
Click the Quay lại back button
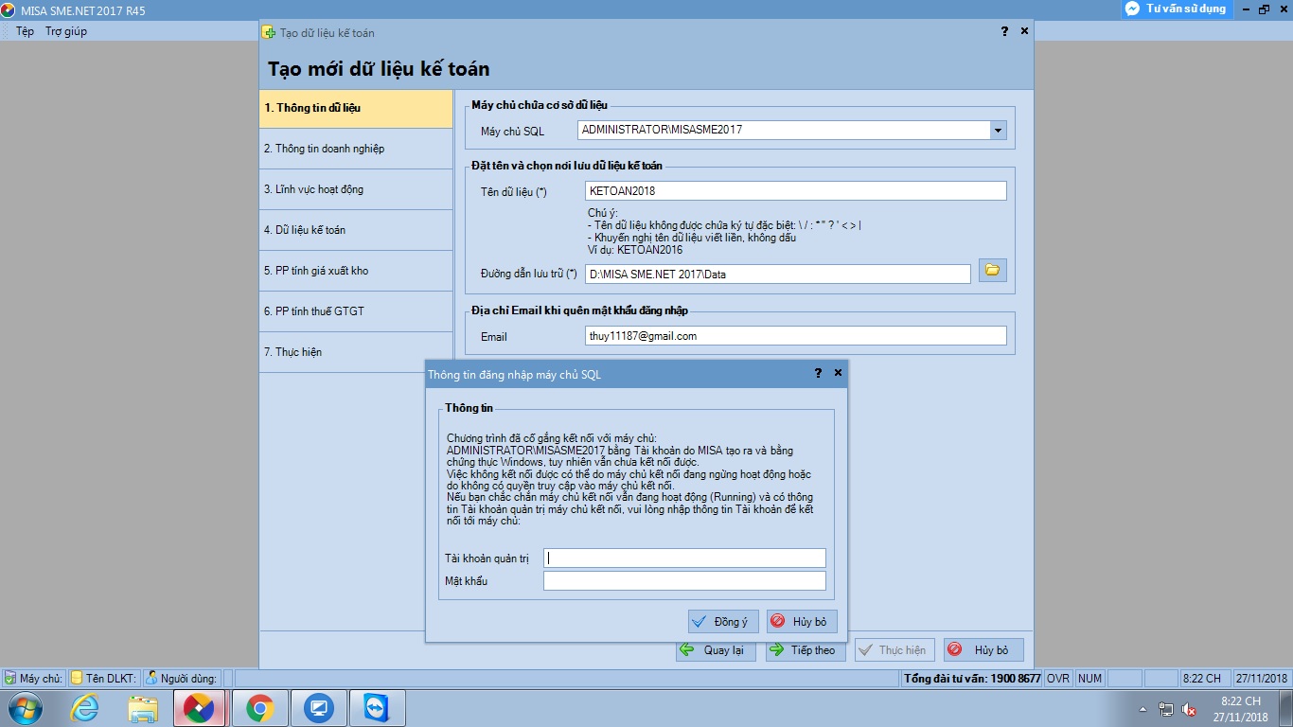(x=716, y=650)
